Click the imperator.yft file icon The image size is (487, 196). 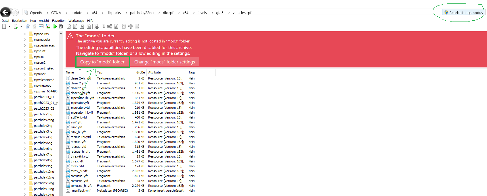pos(68,103)
